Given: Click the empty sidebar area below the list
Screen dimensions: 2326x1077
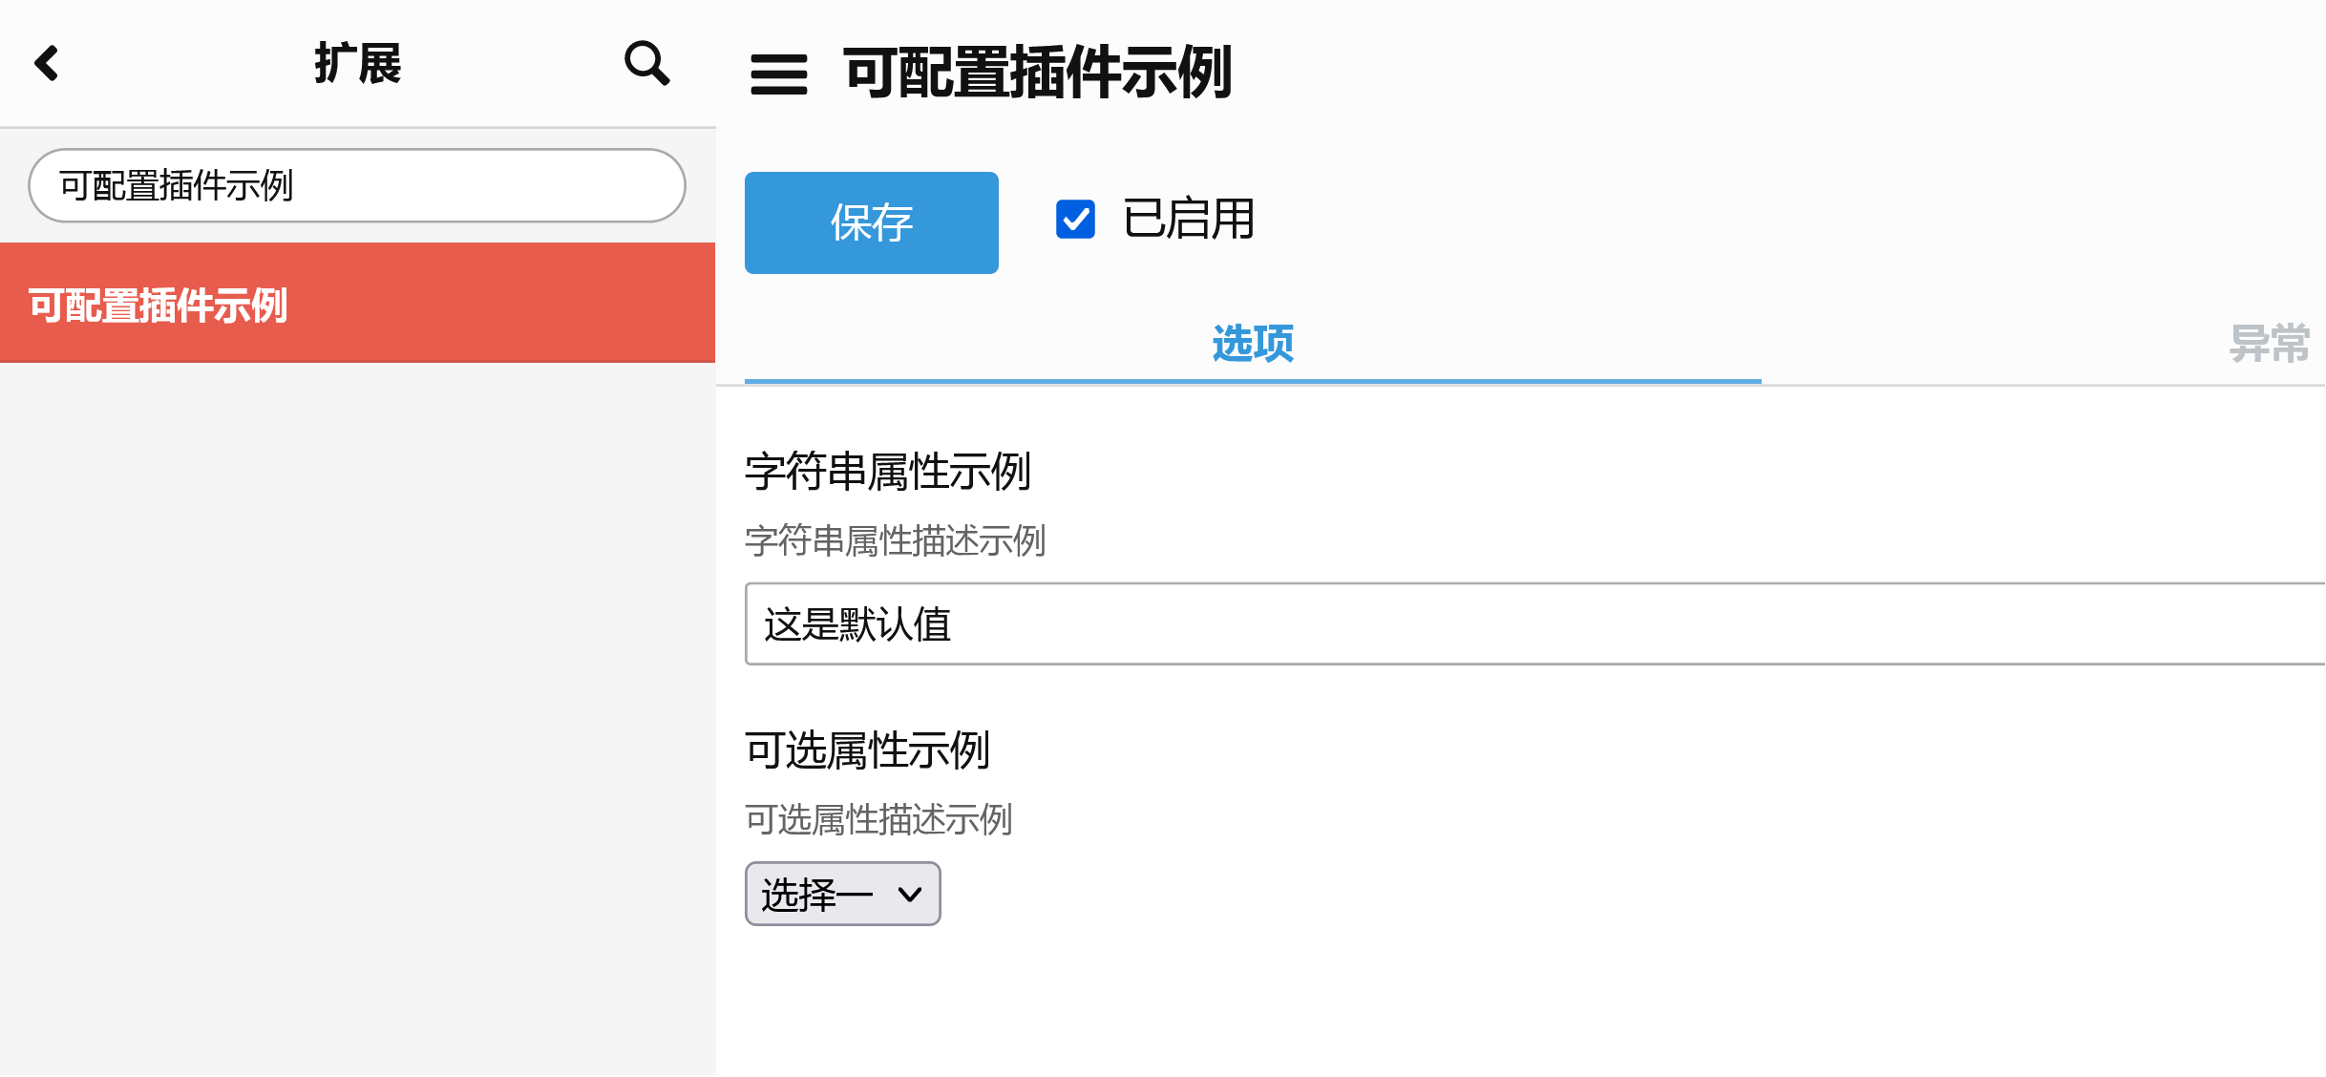Looking at the screenshot, I should pyautogui.click(x=357, y=716).
